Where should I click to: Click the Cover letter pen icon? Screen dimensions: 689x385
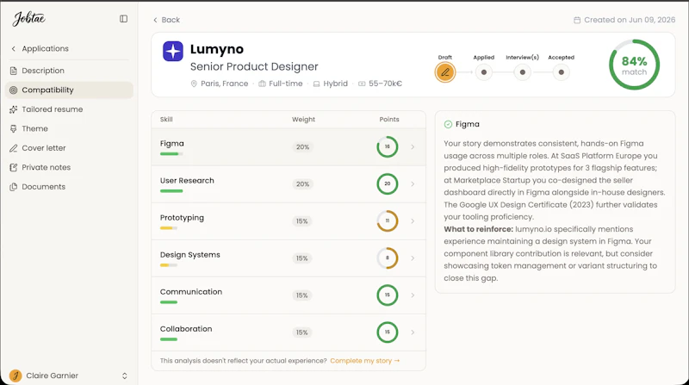coord(13,148)
